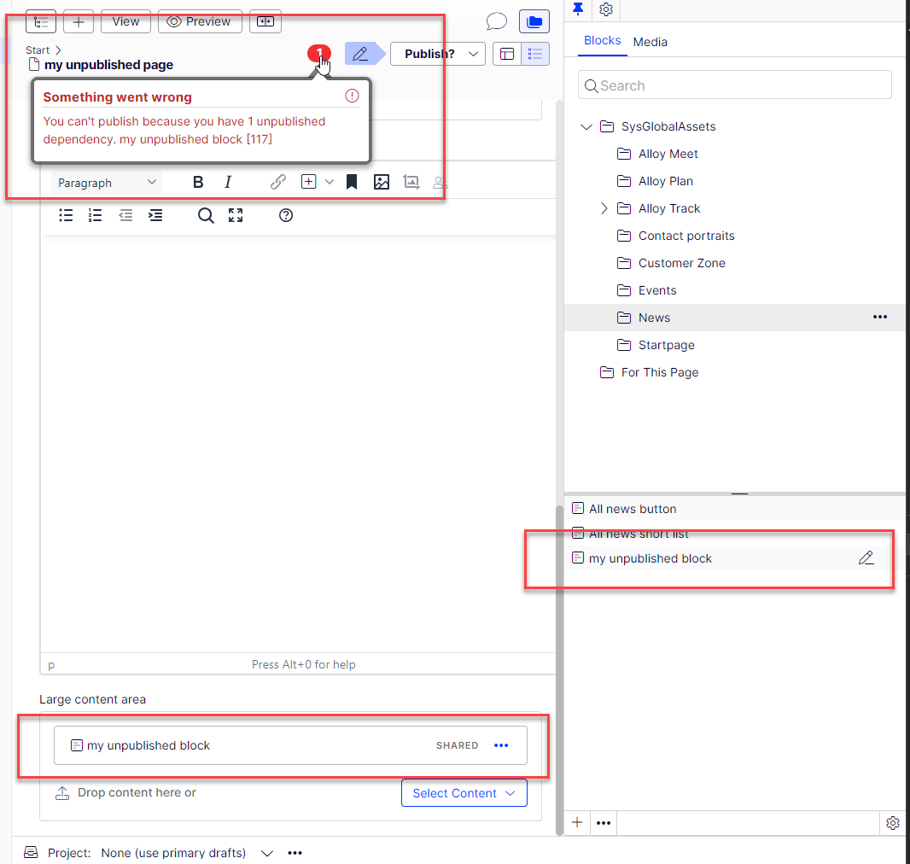Image resolution: width=910 pixels, height=864 pixels.
Task: Open the Paragraph format dropdown
Action: (x=108, y=183)
